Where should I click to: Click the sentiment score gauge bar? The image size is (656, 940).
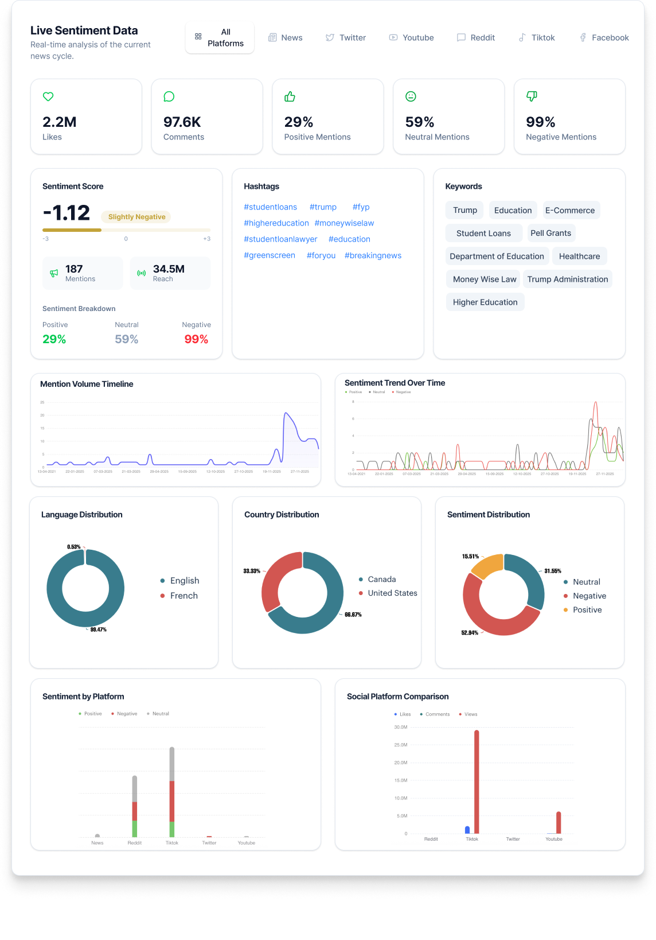click(126, 230)
